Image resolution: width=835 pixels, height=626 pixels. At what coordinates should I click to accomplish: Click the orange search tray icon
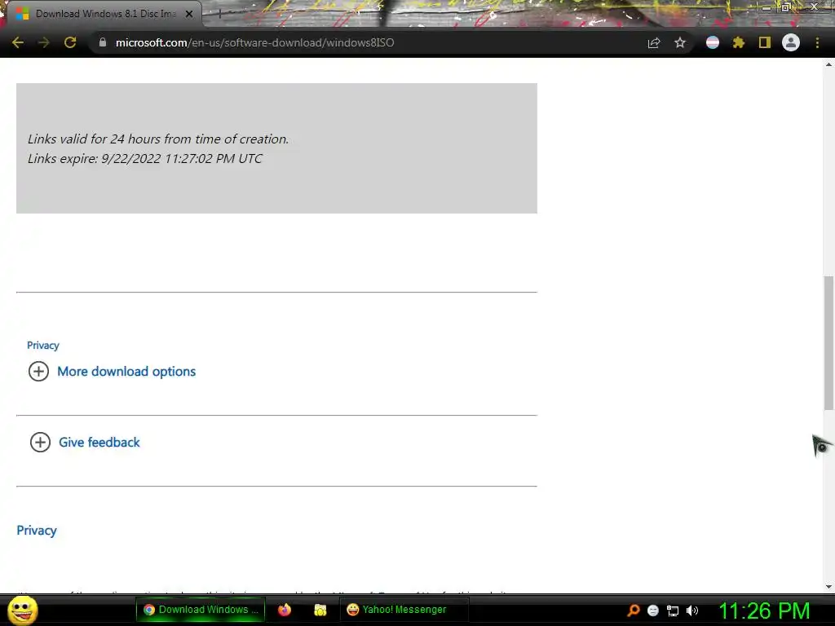pos(634,611)
